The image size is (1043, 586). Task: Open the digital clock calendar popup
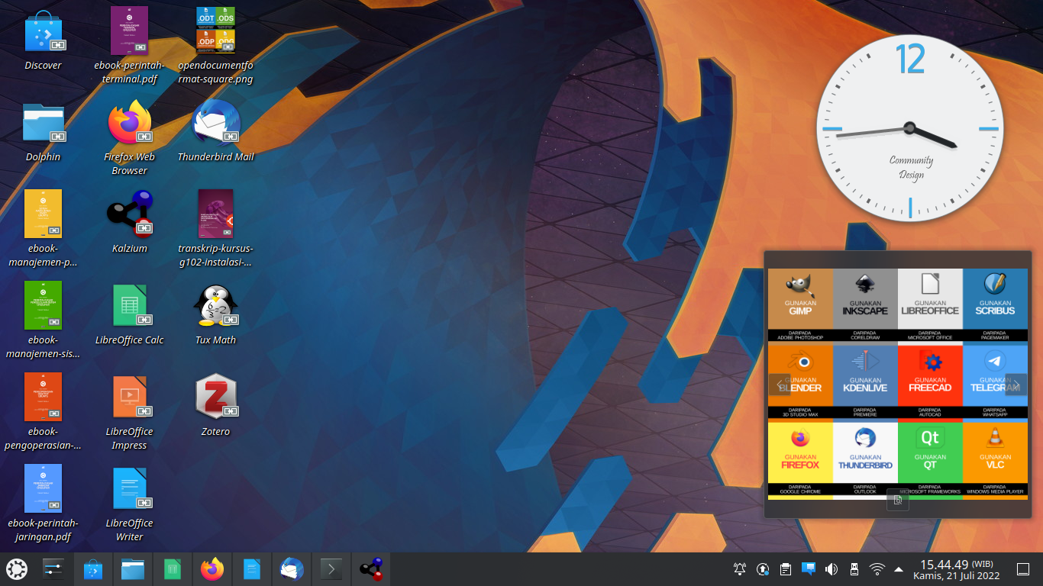coord(954,569)
